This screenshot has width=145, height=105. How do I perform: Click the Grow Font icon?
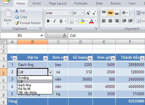coord(88,13)
